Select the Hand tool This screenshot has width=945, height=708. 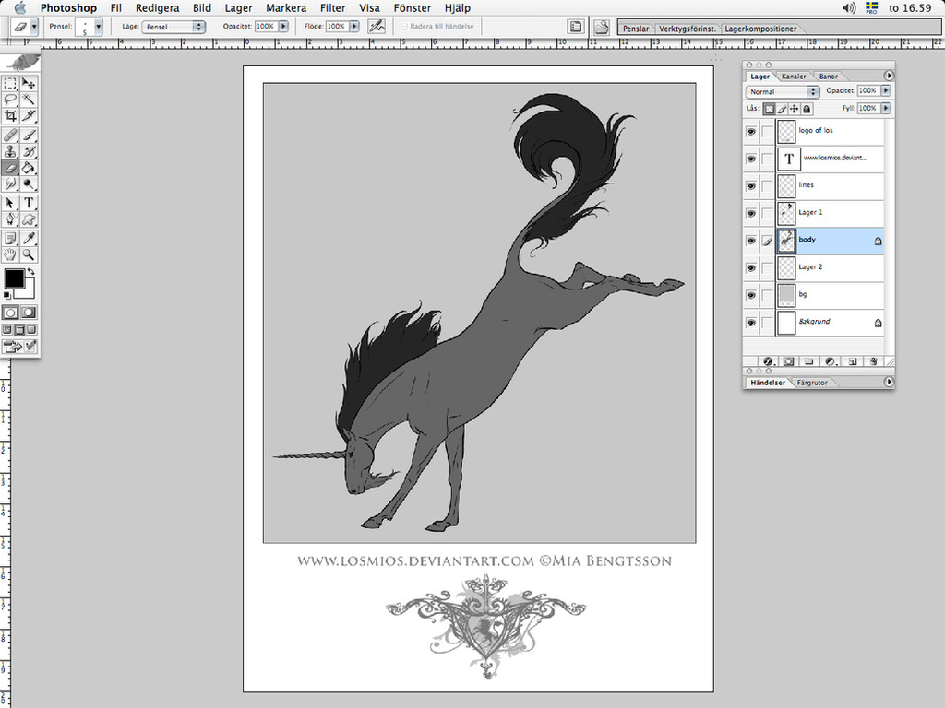(x=10, y=254)
